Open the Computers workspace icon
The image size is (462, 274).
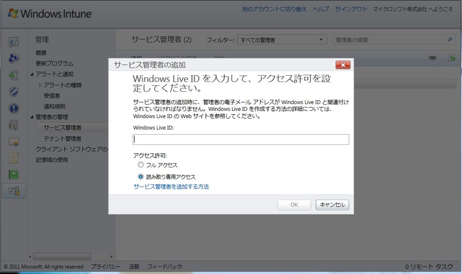pos(14,59)
